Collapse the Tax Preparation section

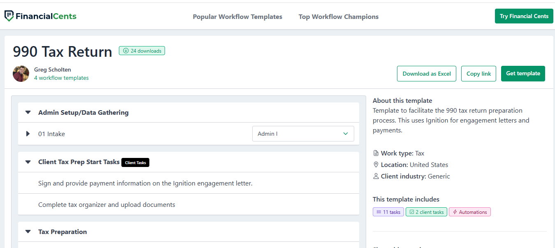(x=28, y=232)
